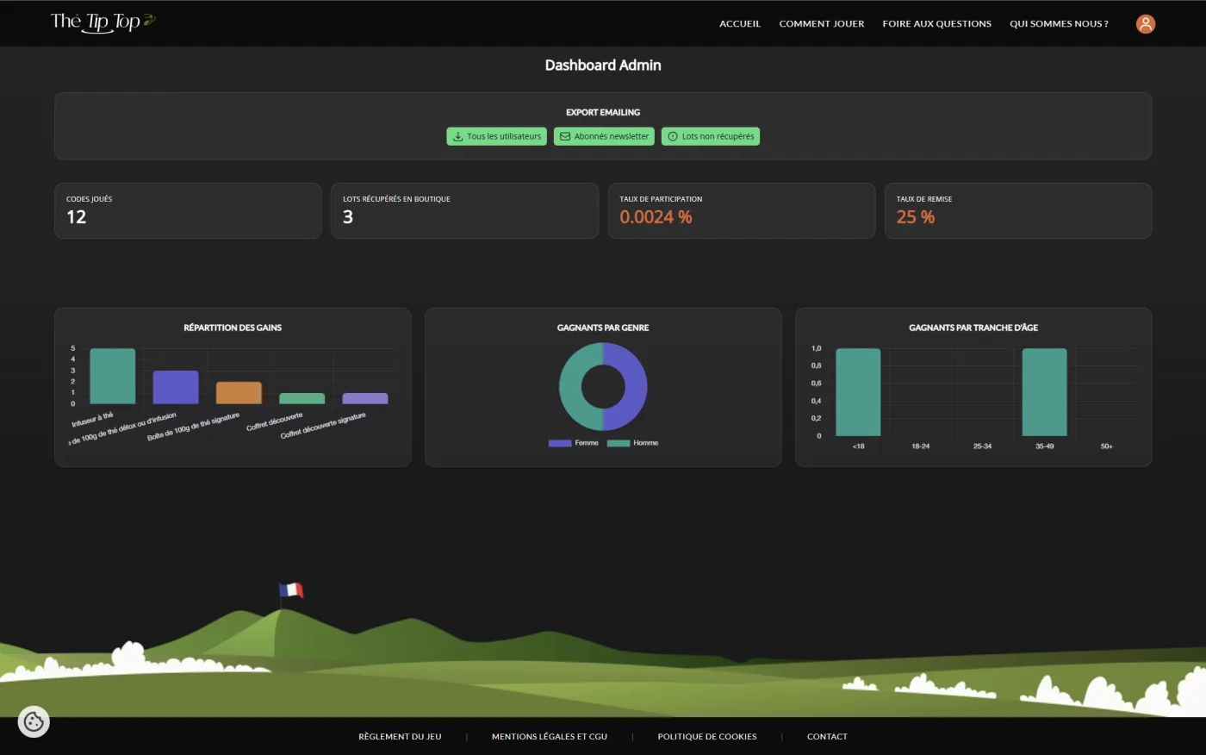Export Abonnés newsletter list
Viewport: 1206px width, 755px height.
[604, 136]
